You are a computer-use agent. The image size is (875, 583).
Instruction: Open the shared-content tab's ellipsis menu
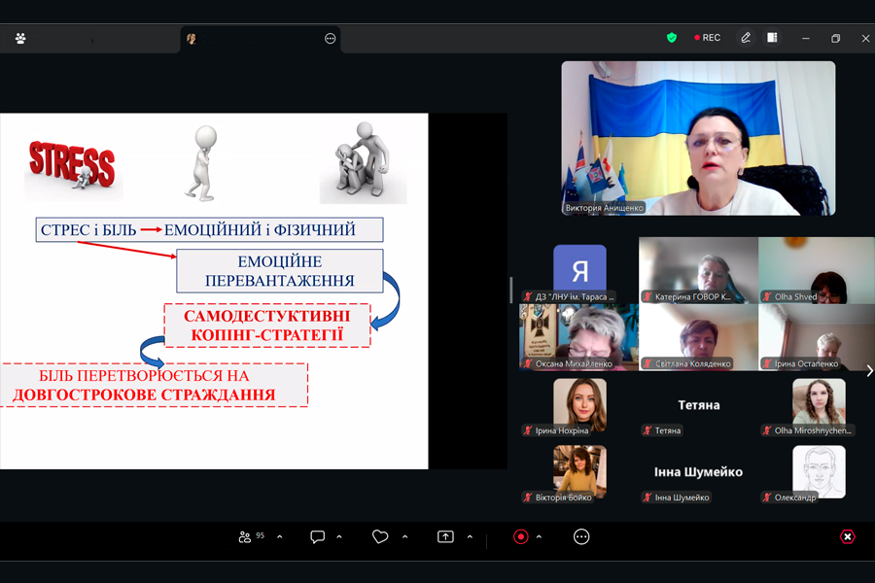click(330, 39)
